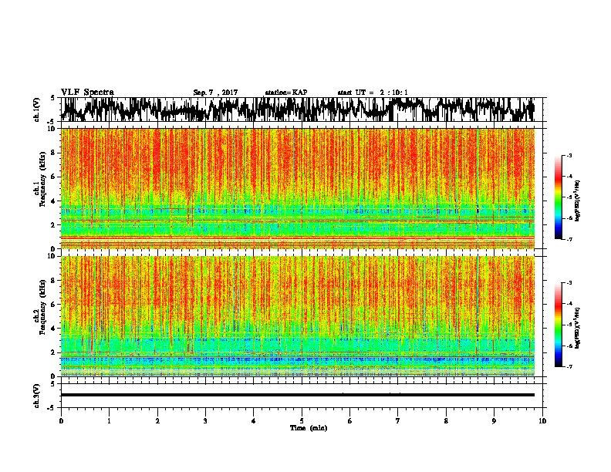The height and width of the screenshot is (472, 611).
Task: Click the ch.1 voltage waveform trace panel
Action: (298, 110)
